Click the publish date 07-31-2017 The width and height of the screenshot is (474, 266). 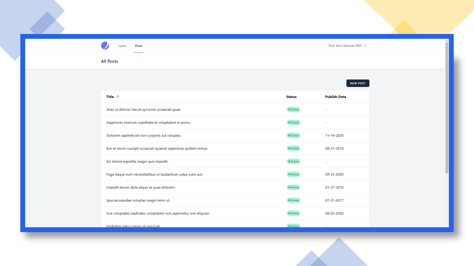[x=334, y=200]
